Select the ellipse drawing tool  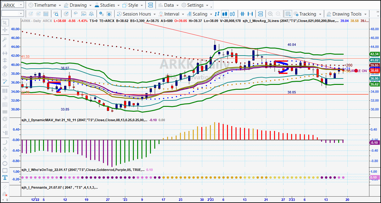click(5, 163)
